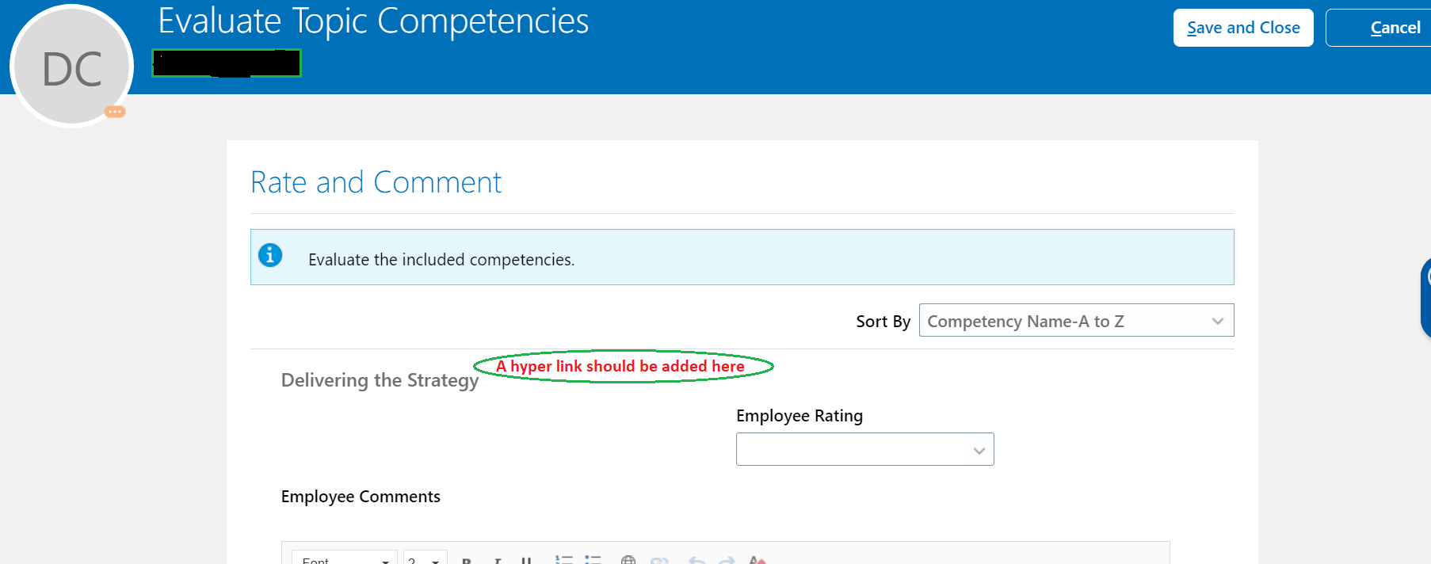This screenshot has height=564, width=1431.
Task: Remove a link with the broken chain icon
Action: [x=660, y=560]
